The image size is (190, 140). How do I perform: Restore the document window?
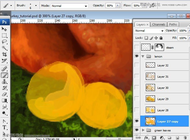(181, 16)
